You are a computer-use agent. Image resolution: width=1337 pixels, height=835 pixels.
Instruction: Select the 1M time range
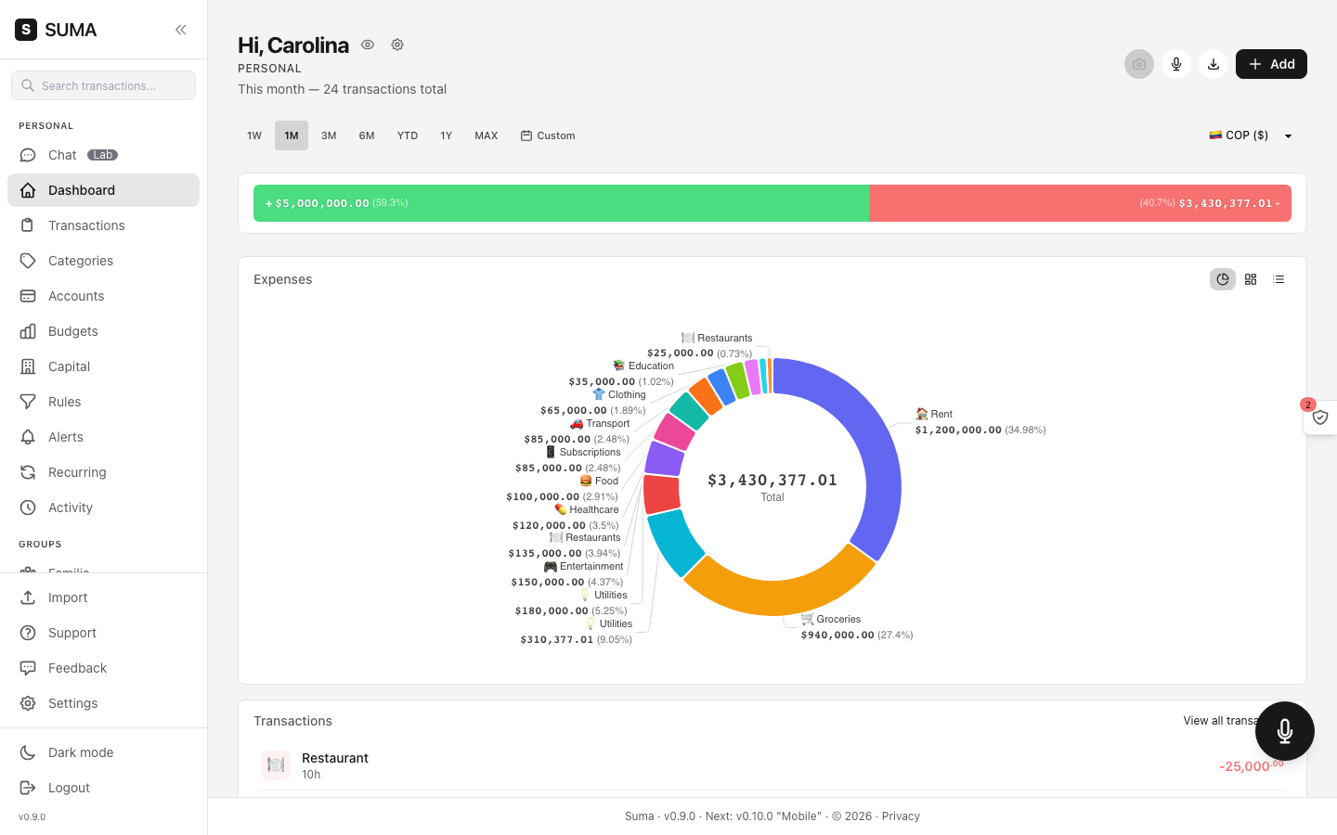(x=292, y=135)
